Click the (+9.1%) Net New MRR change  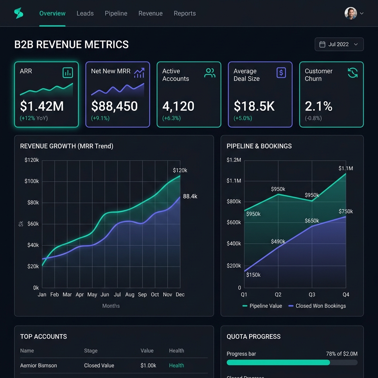[x=100, y=118]
